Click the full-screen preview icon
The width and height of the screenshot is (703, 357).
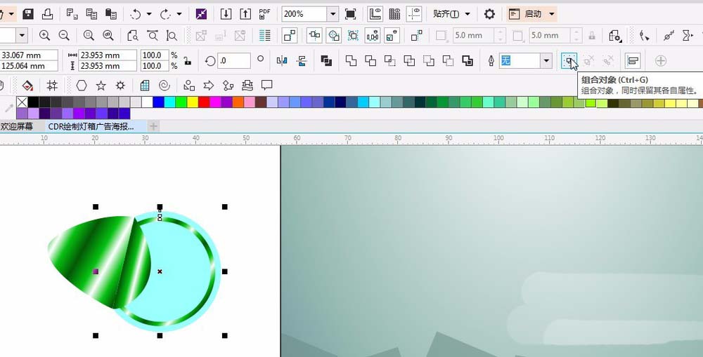click(351, 14)
